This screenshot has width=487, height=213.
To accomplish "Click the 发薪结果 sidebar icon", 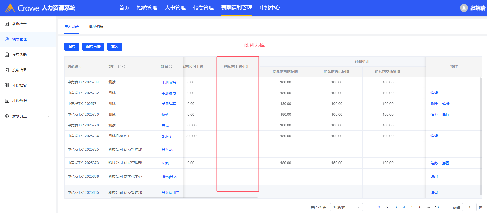I will point(7,70).
